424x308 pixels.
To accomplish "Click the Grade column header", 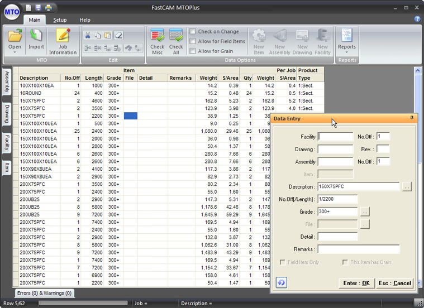I will coord(113,78).
